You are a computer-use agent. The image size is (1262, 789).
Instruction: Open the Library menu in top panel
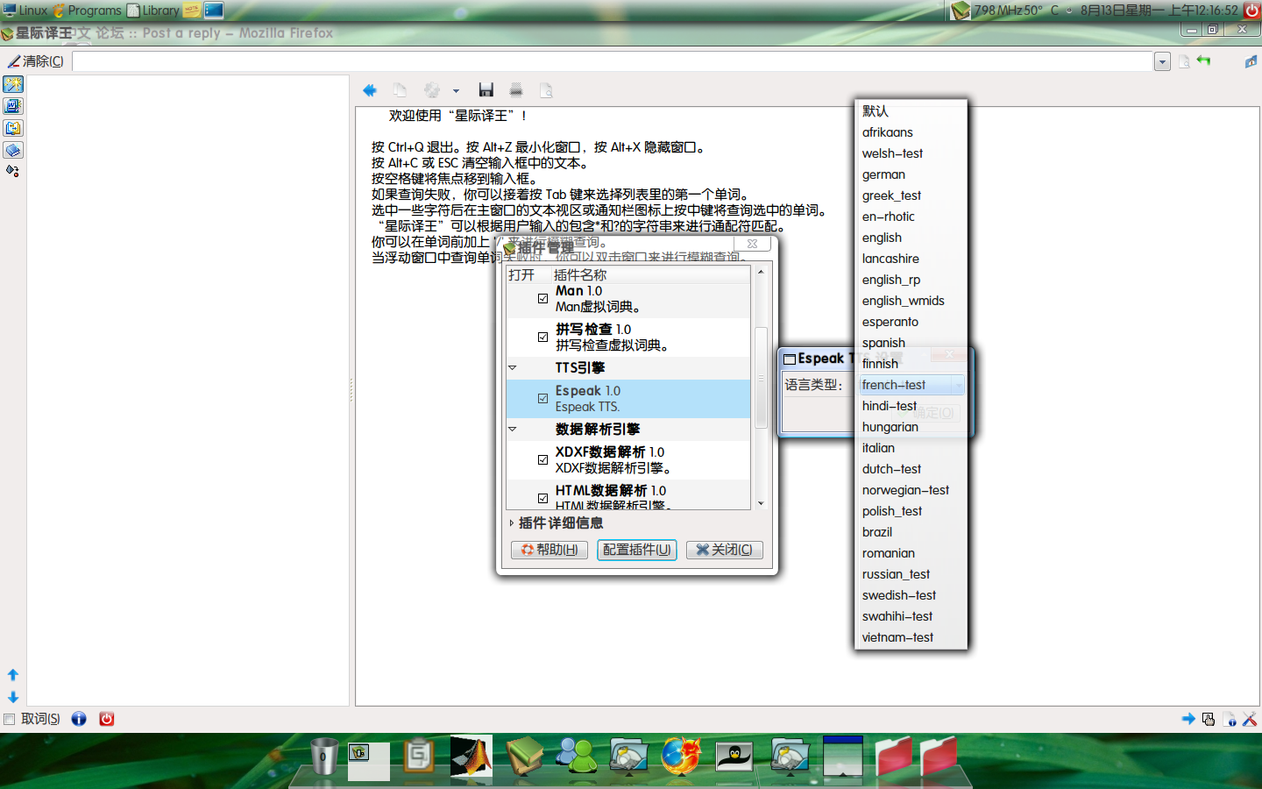154,11
